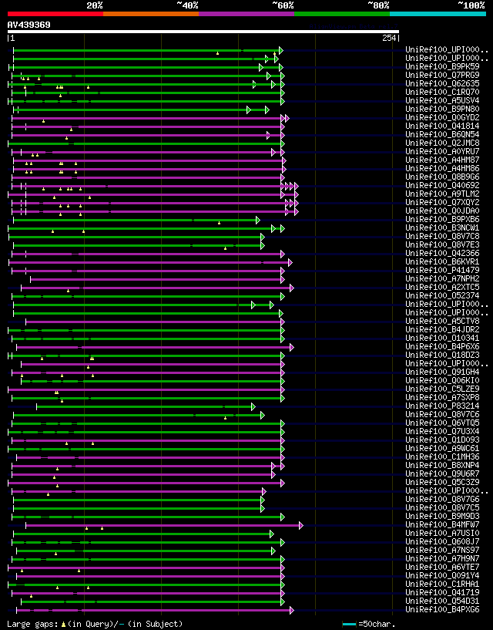The image size is (493, 630).
Task: Open hit UniRef100_Q7PRG9
Action: tap(442, 75)
